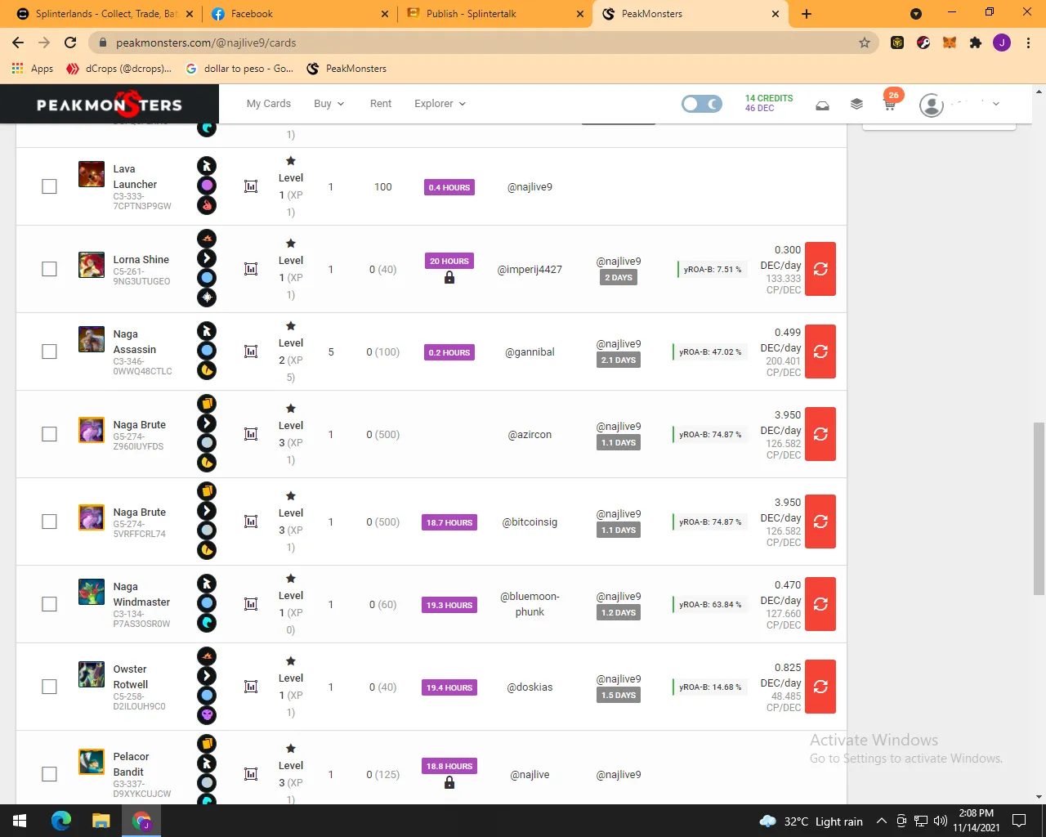
Task: Open Microsoft Edge from taskbar
Action: point(61,821)
